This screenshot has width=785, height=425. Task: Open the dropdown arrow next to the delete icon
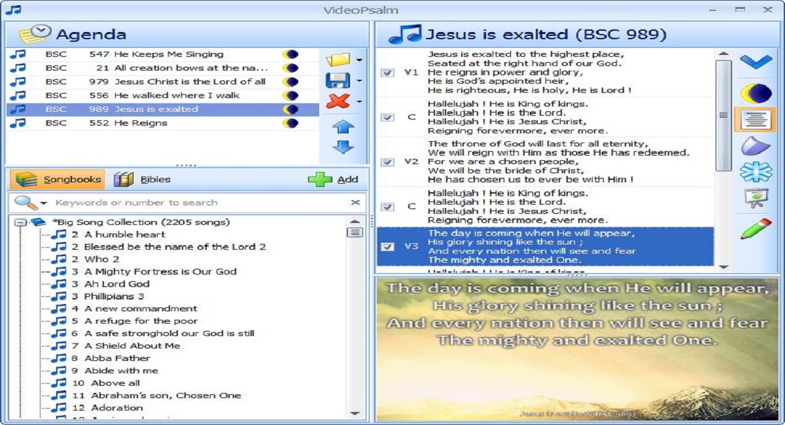pos(360,101)
